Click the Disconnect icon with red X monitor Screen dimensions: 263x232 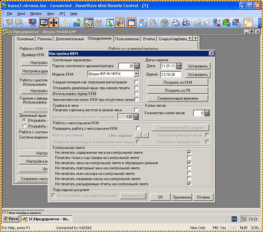point(32,23)
